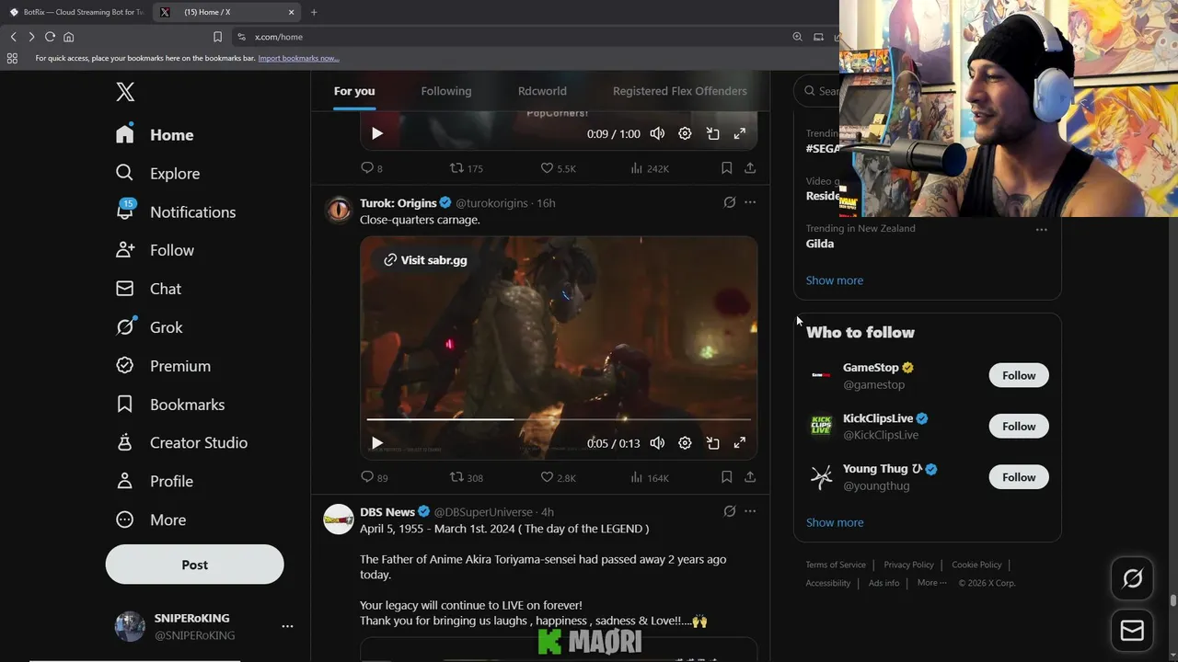Open SNIPERoKING account menu dots

pyautogui.click(x=287, y=626)
